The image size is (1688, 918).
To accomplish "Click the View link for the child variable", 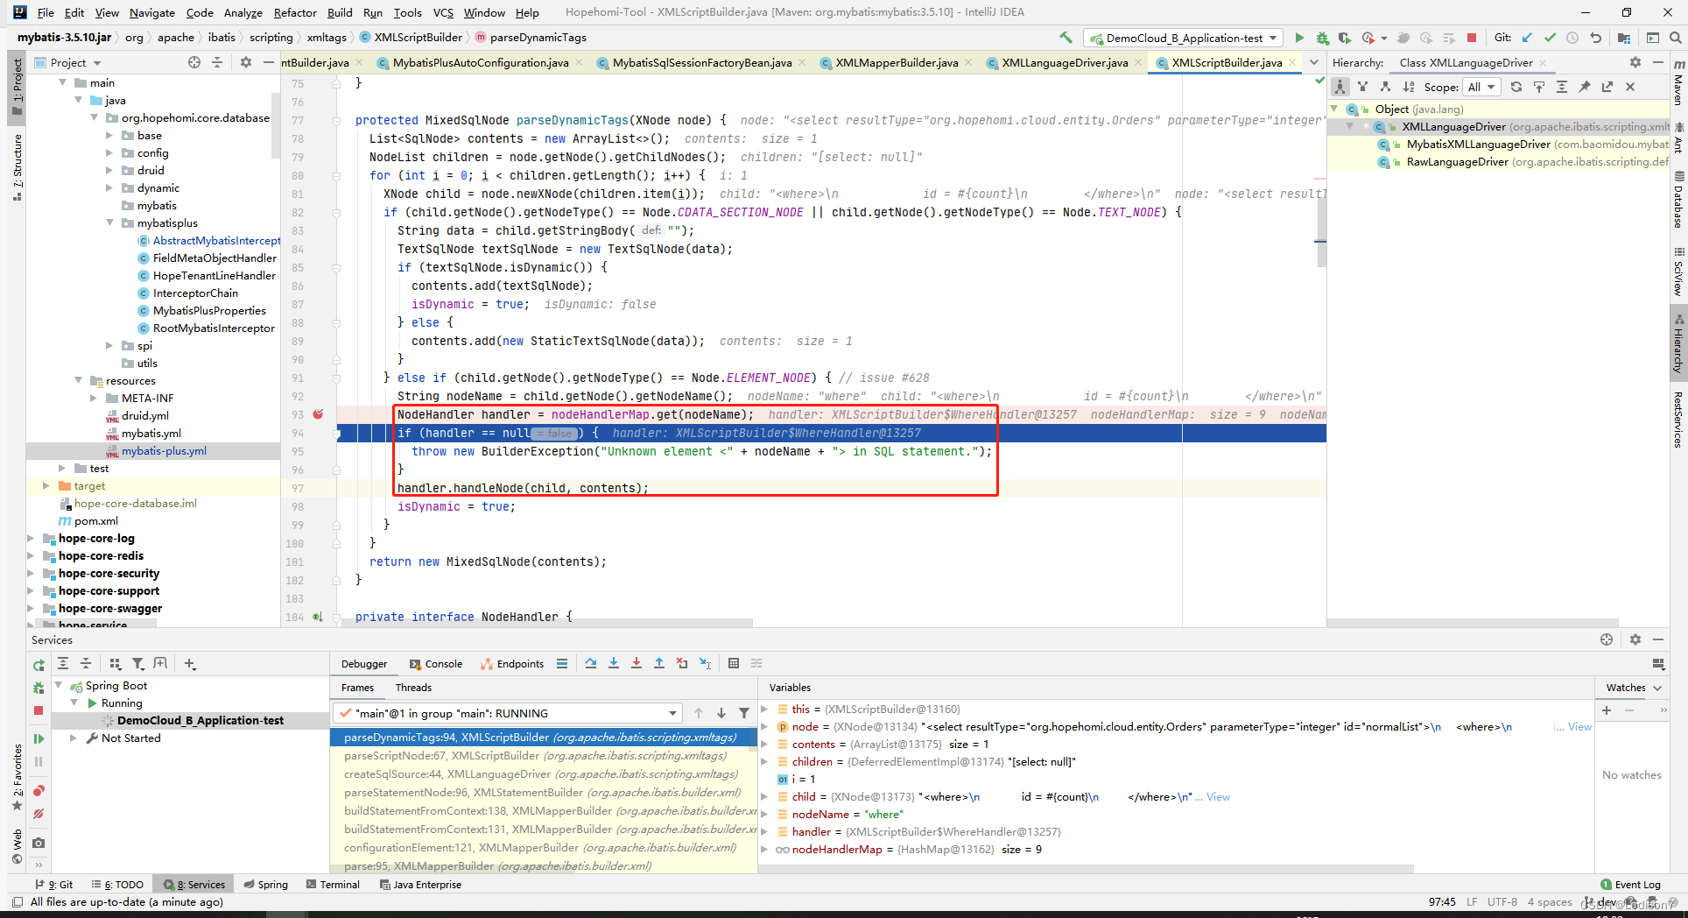I will (x=1218, y=797).
